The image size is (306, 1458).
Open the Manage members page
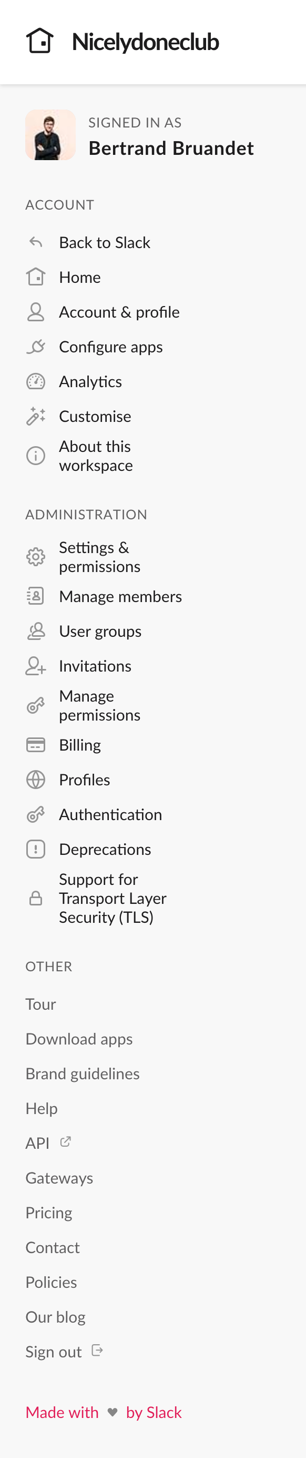[x=120, y=596]
